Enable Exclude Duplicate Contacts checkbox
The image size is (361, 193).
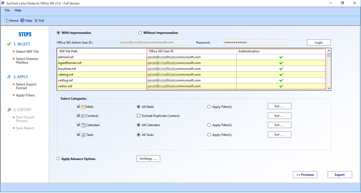tap(138, 116)
